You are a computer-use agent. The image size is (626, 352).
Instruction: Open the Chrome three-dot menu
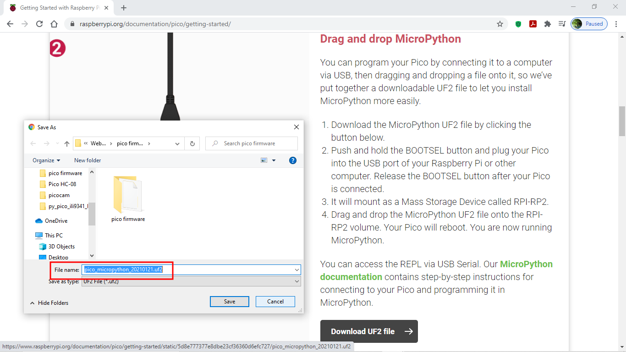[616, 24]
